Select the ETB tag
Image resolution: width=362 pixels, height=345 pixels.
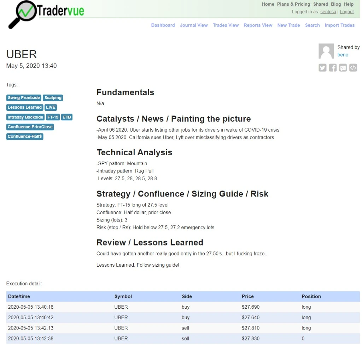coord(67,117)
